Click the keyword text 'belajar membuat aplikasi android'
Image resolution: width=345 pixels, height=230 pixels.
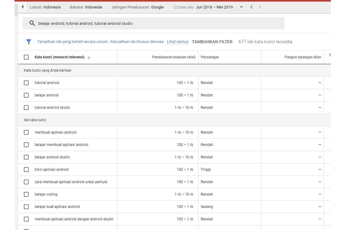pyautogui.click(x=61, y=145)
